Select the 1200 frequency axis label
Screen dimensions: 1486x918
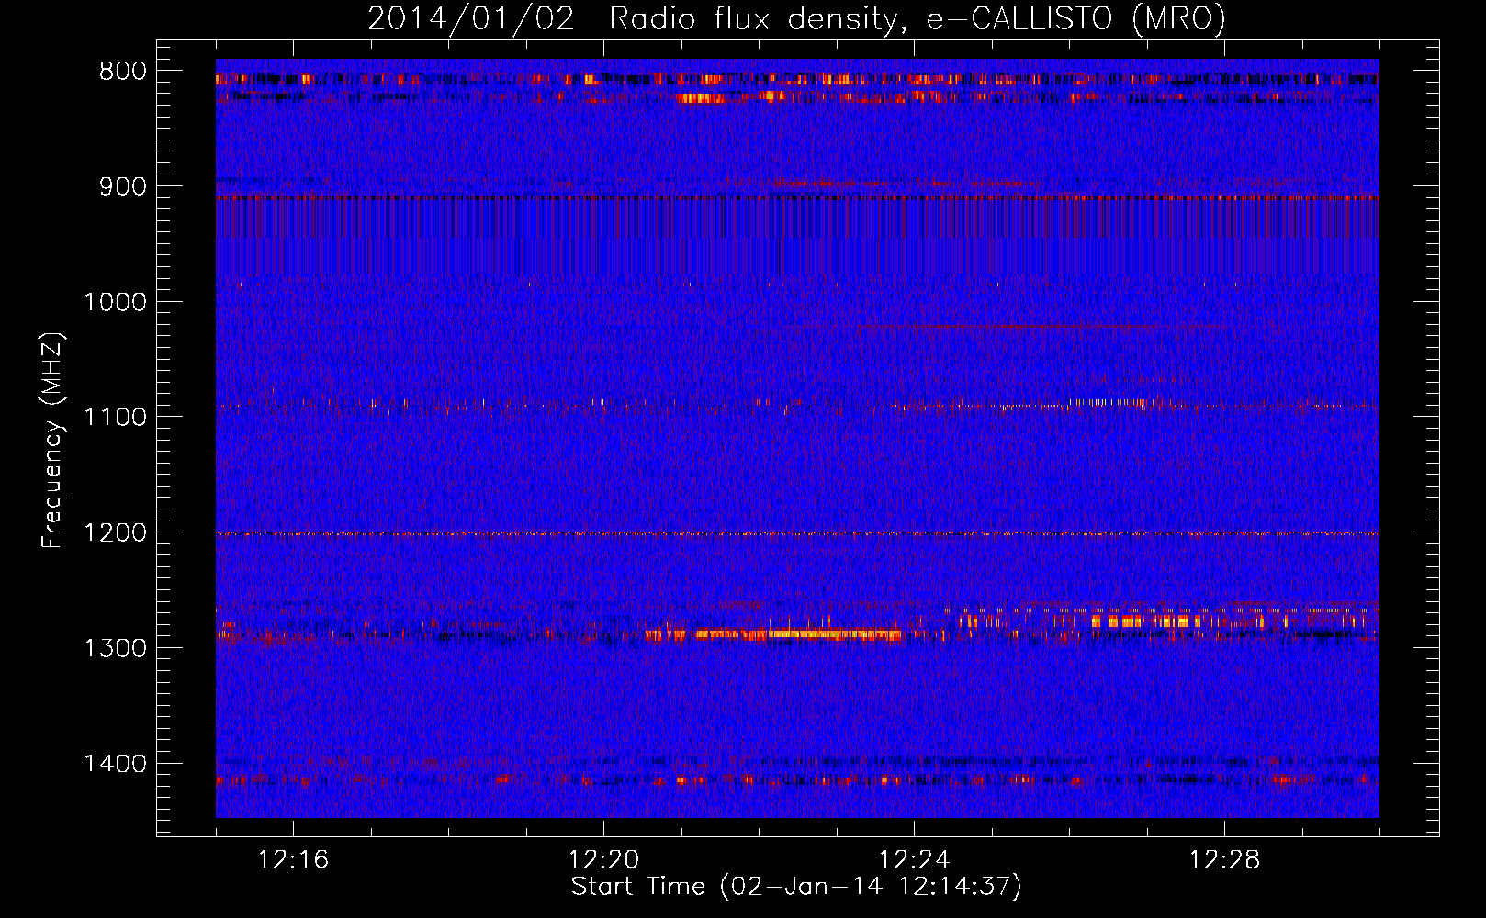pyautogui.click(x=116, y=532)
